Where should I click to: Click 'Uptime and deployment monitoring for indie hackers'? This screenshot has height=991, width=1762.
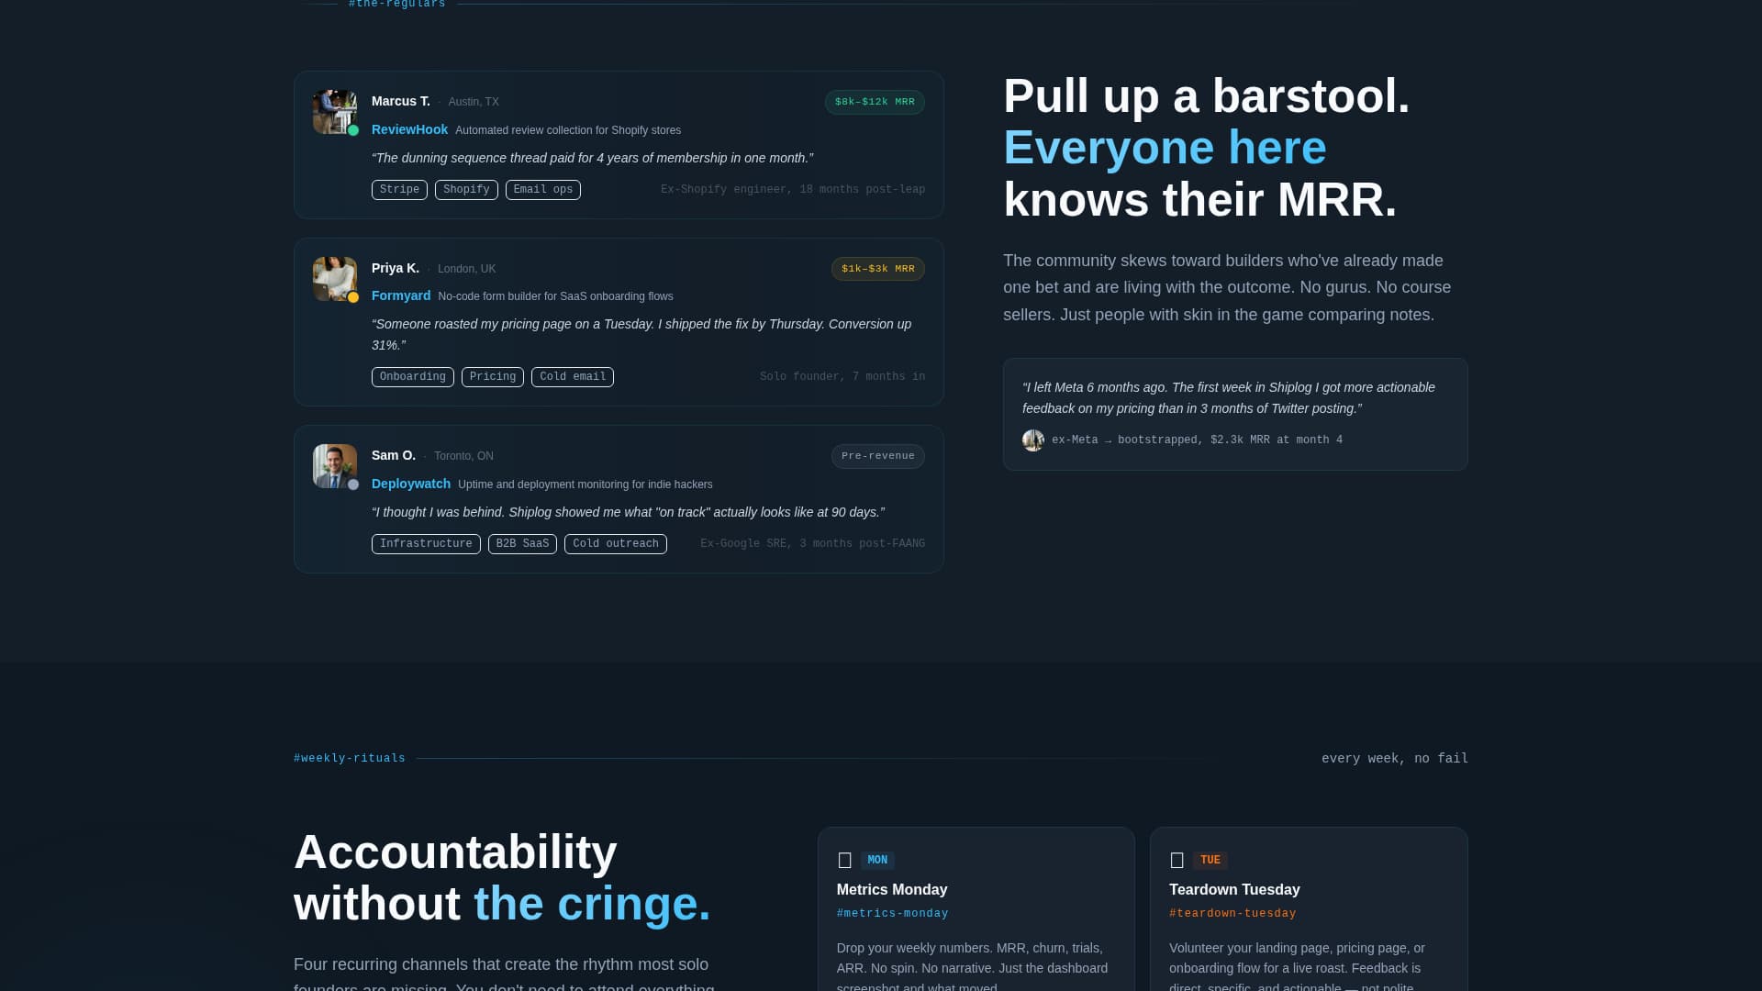(x=585, y=484)
